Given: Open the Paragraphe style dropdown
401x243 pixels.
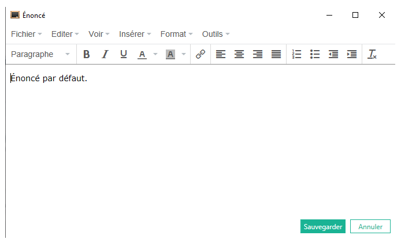Looking at the screenshot, I should coord(40,54).
